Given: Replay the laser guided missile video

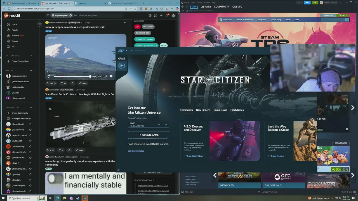Looking at the screenshot, I should (49, 76).
